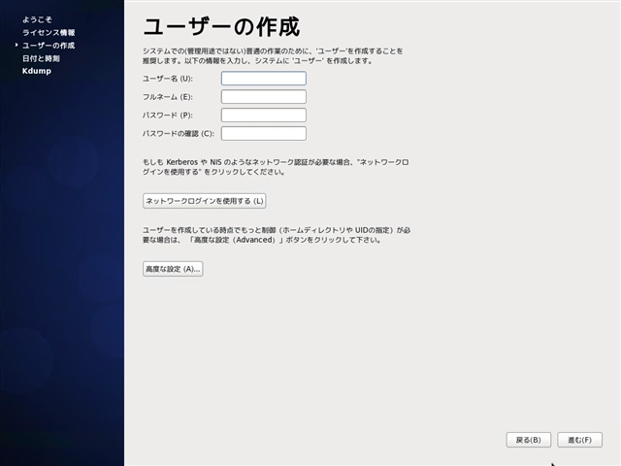Image resolution: width=621 pixels, height=466 pixels.
Task: Click the ユーザー名 (U): label
Action: [x=168, y=79]
